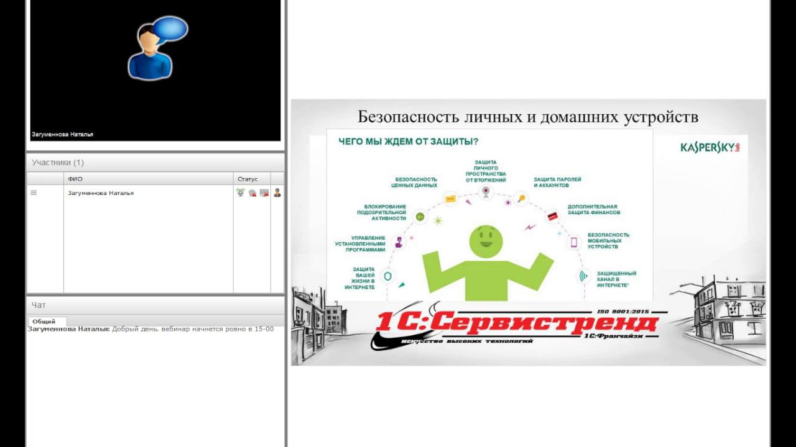Image resolution: width=796 pixels, height=447 pixels.
Task: Click ЗАЩИЩЕННЫЙ КАНАЛ В ИНТЕРНЕТЕ label on slide
Action: (616, 279)
